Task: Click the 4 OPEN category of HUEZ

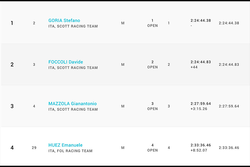Action: [x=152, y=148]
